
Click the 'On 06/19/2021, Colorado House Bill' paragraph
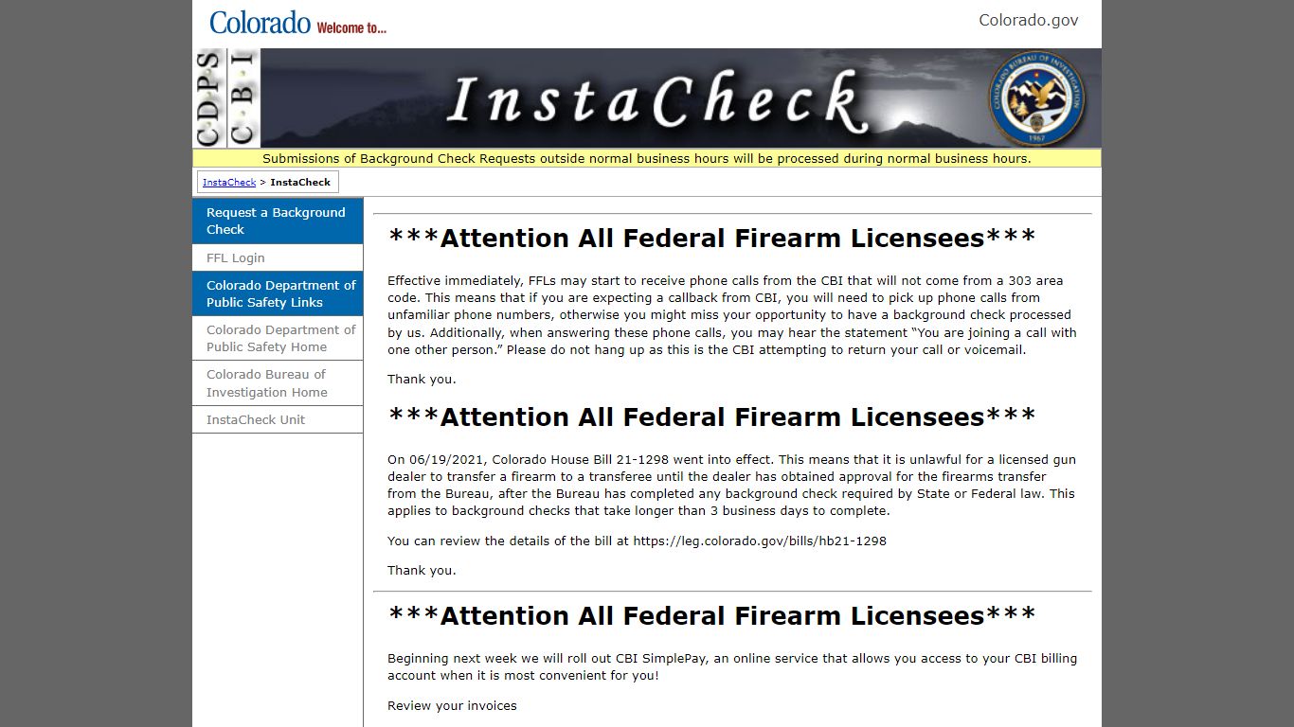[x=732, y=485]
